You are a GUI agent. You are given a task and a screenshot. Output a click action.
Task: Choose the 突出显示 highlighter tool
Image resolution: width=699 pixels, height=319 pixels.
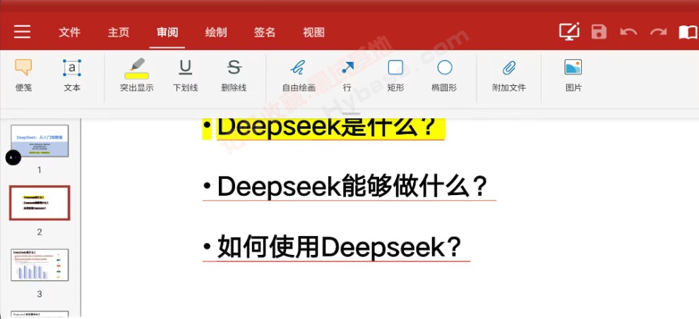[x=136, y=75]
